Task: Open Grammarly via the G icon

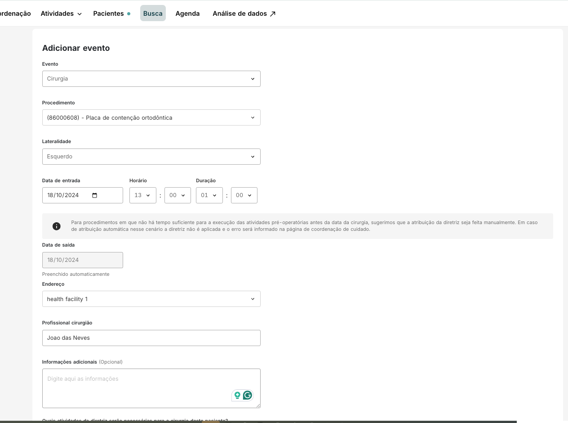Action: coord(248,395)
